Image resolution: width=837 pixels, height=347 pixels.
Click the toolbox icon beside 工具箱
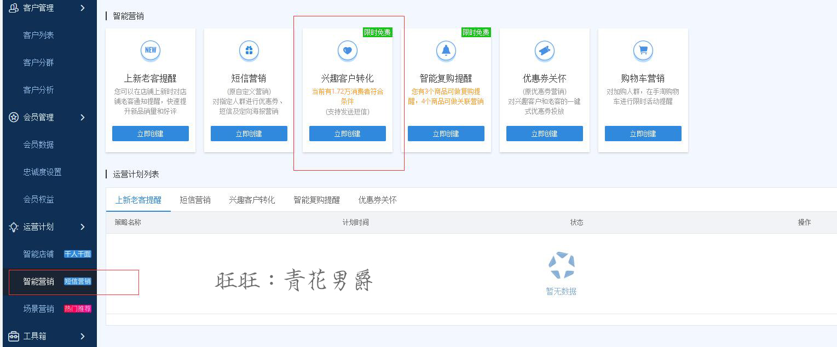14,336
